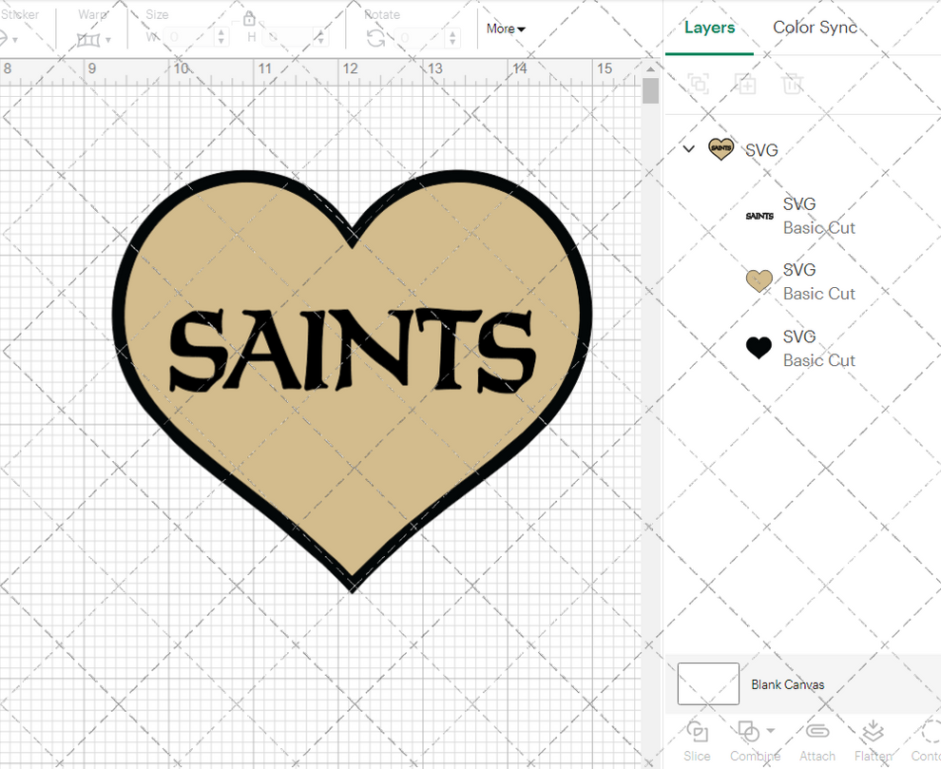The image size is (941, 769).
Task: Click the size lock aspect ratio toggle
Action: pyautogui.click(x=250, y=19)
